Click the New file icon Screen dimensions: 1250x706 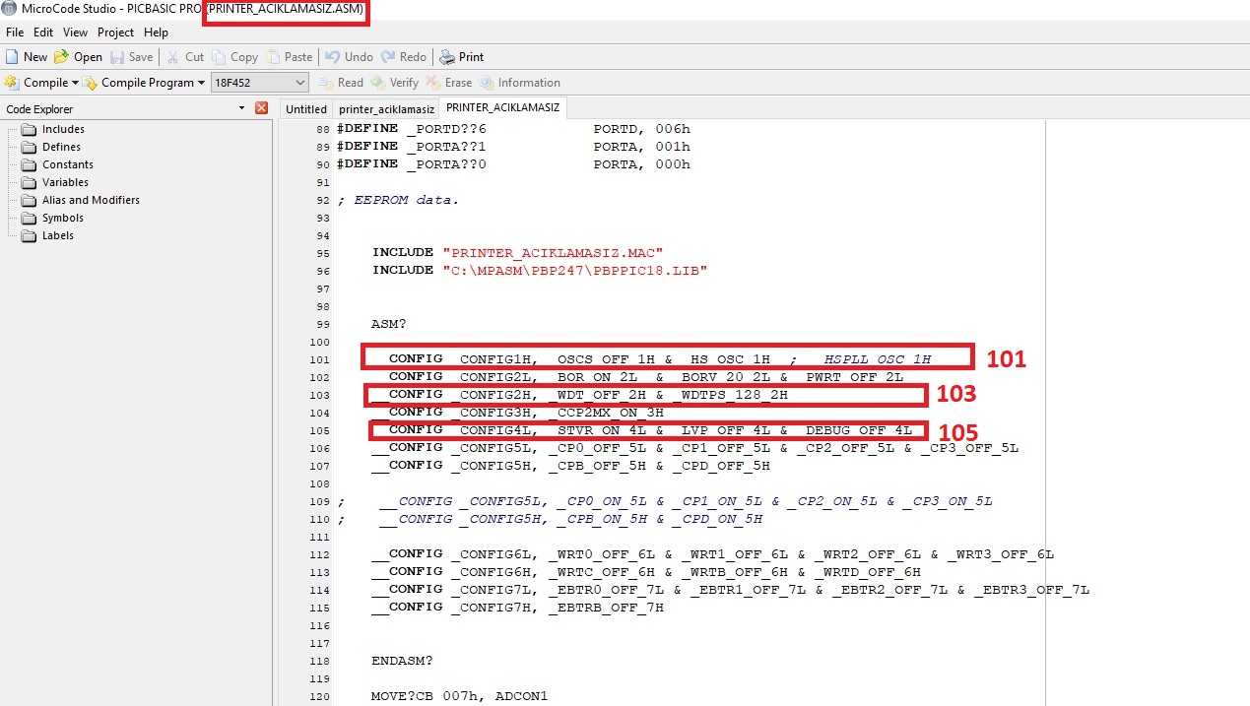tap(12, 57)
